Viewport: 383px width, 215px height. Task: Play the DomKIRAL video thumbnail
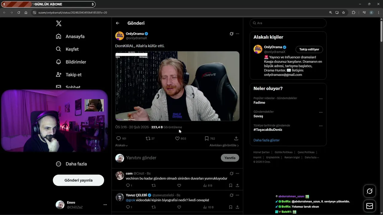[x=177, y=86]
